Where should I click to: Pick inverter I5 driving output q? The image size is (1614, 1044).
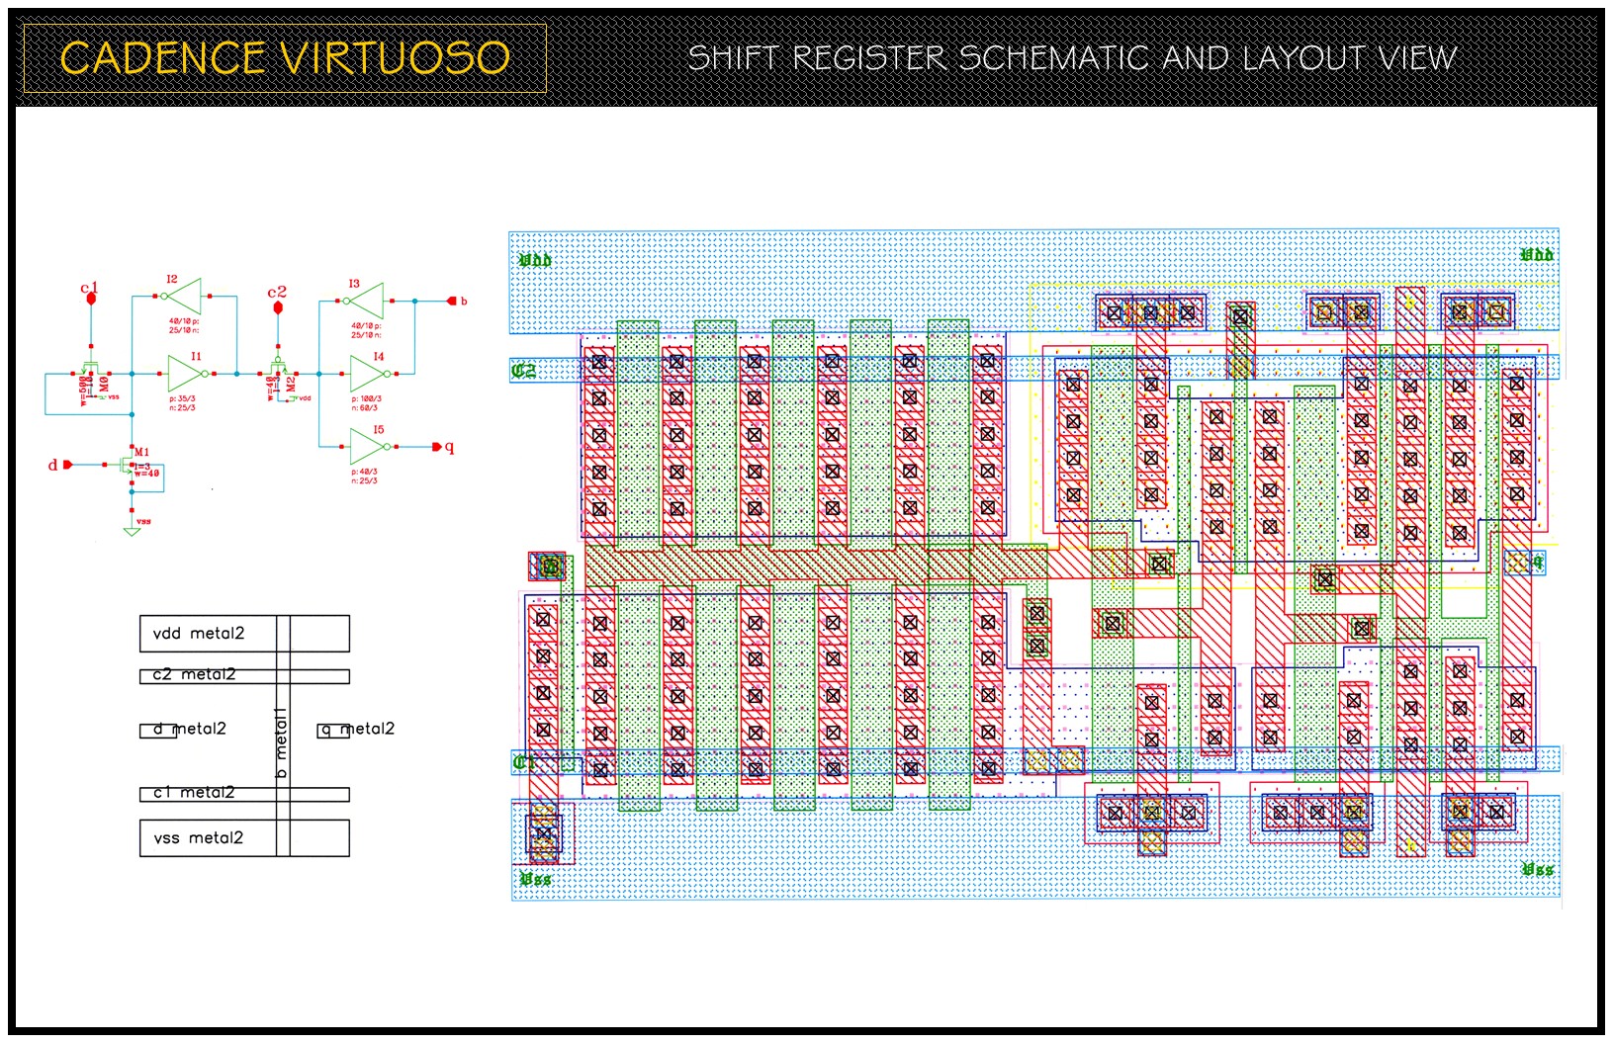tap(367, 447)
